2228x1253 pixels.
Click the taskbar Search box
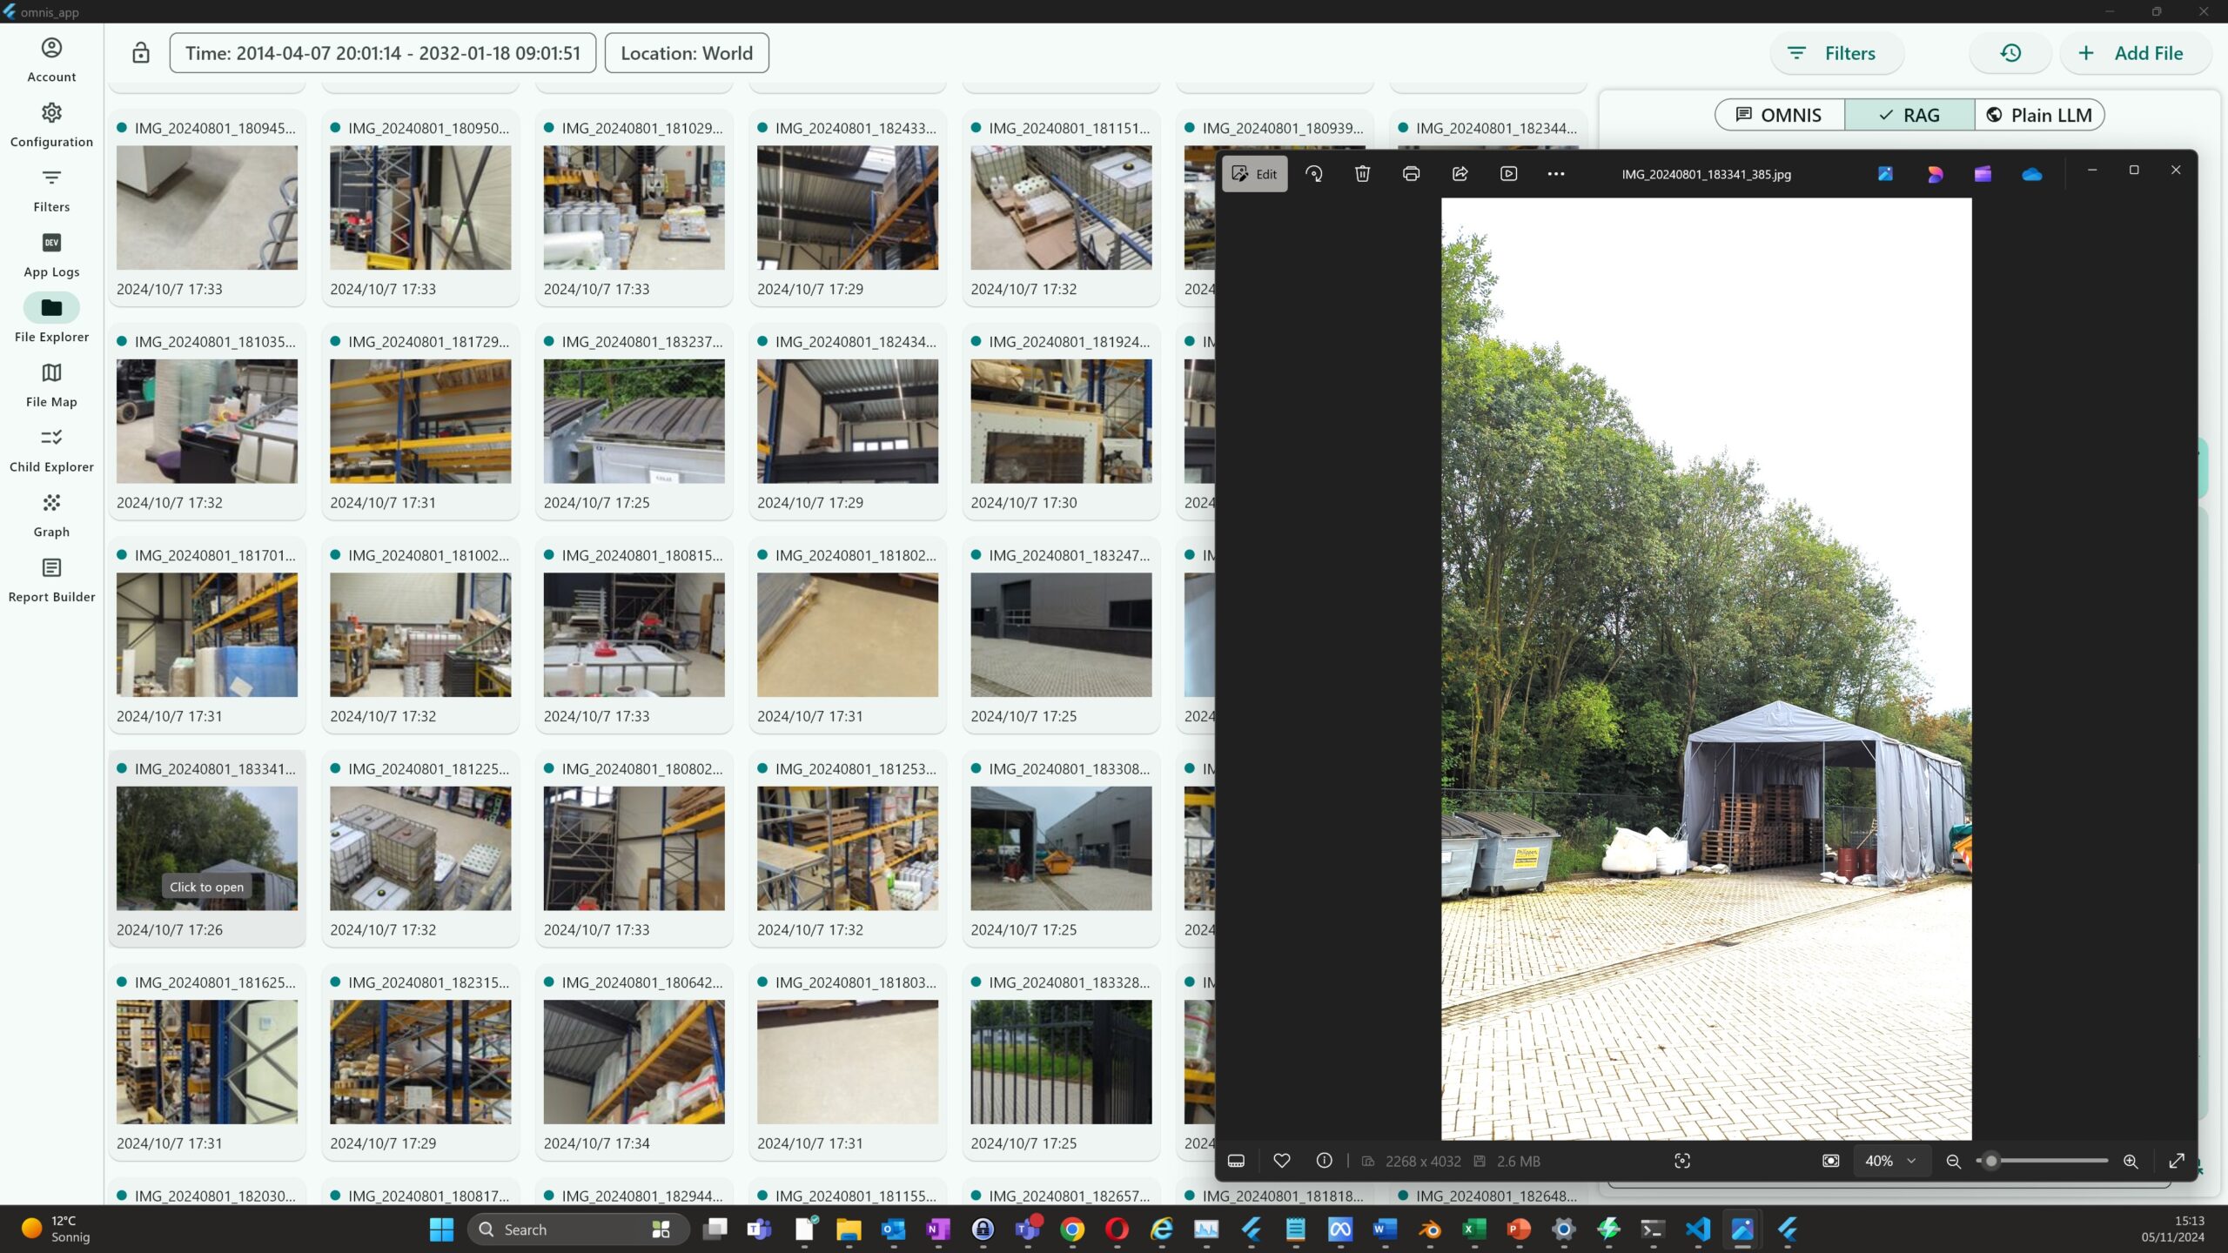coord(577,1230)
